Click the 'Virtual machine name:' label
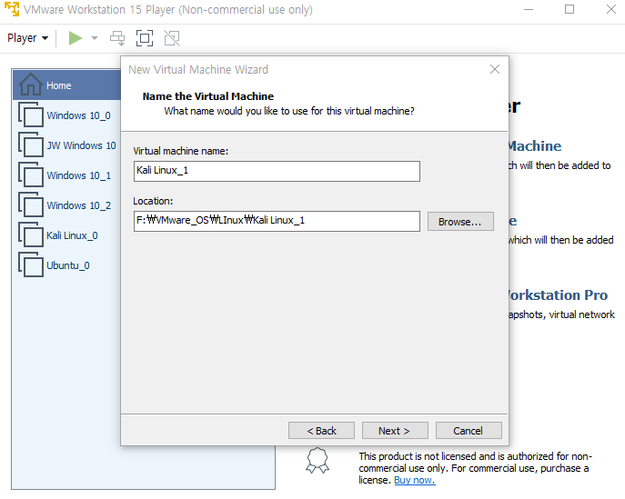 (181, 151)
